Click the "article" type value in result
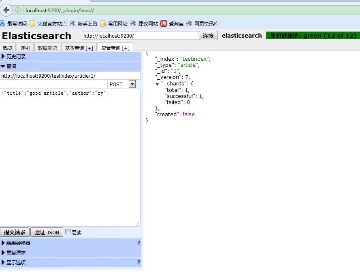This screenshot has width=360, height=274. [188, 65]
